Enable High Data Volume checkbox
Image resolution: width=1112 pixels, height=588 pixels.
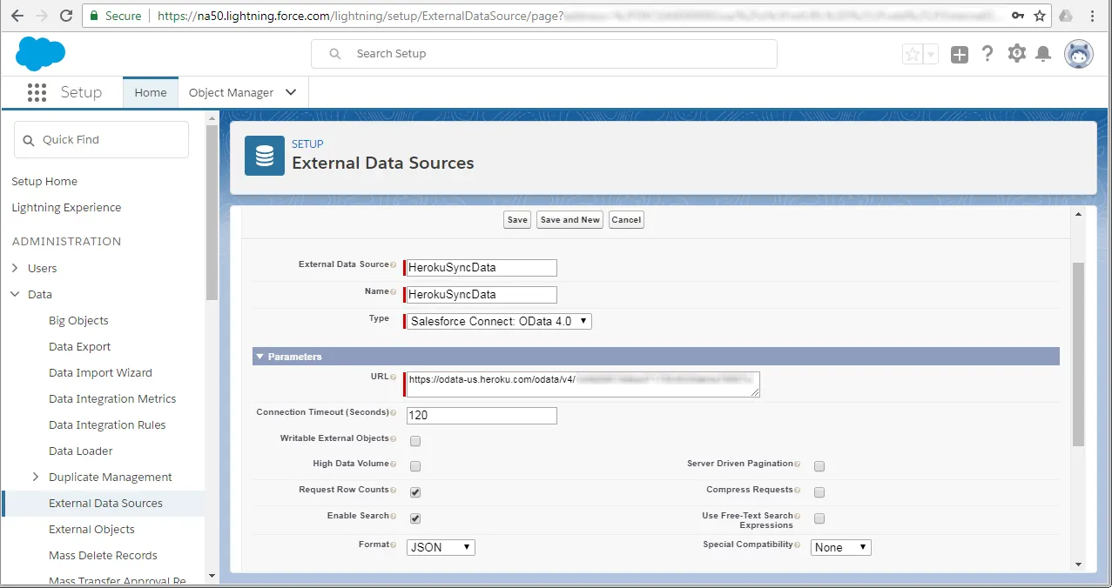click(x=415, y=466)
